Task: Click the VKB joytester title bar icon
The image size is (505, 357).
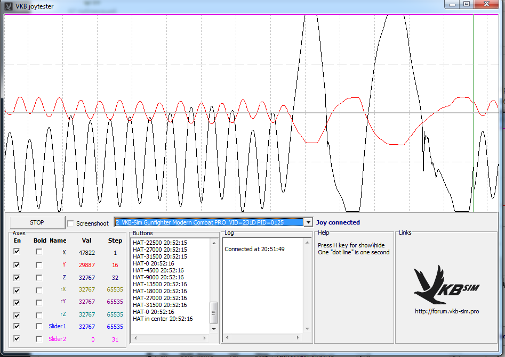Action: click(x=9, y=6)
